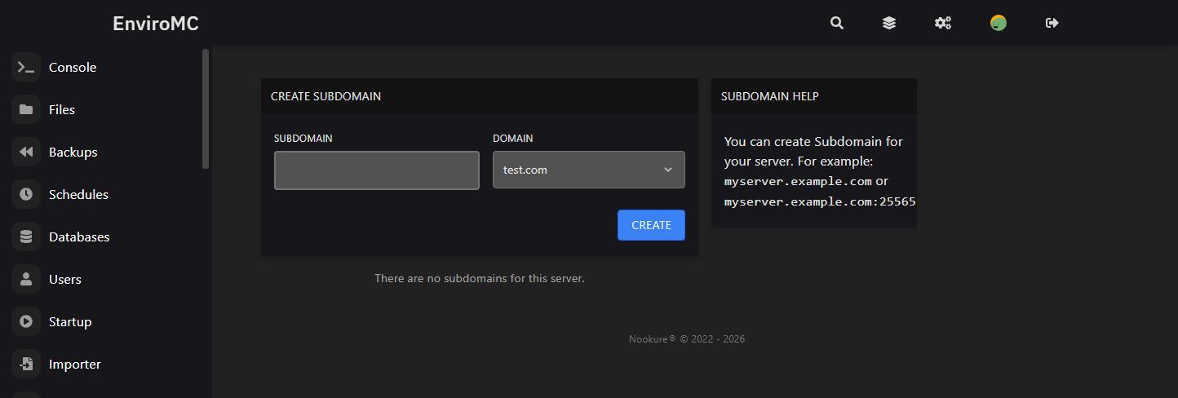
Task: Click the Users person icon
Action: 26,279
